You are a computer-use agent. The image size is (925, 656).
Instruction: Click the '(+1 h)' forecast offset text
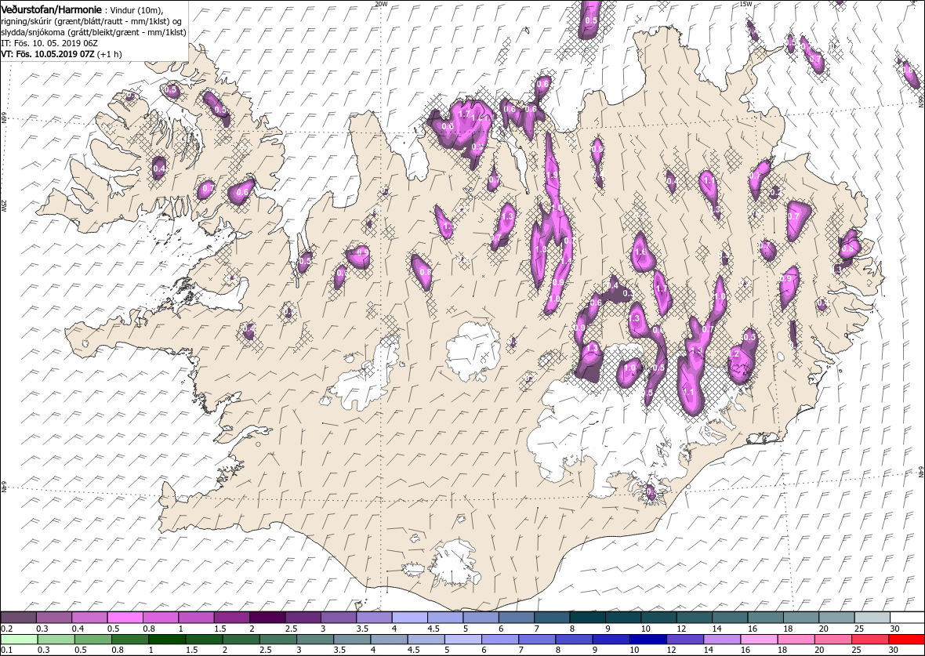point(109,53)
